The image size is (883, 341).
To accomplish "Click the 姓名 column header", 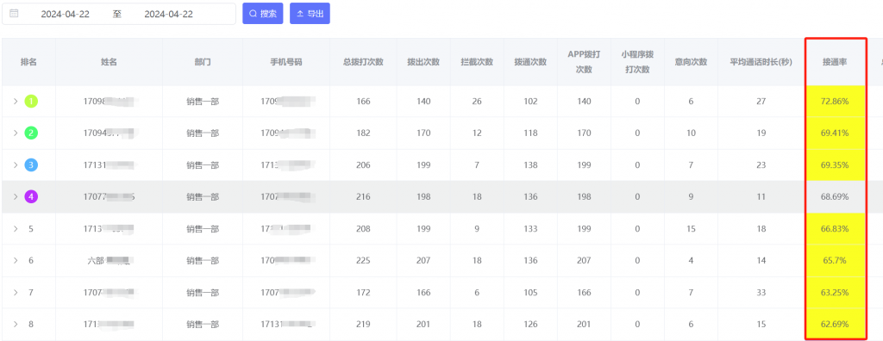I will pyautogui.click(x=109, y=62).
